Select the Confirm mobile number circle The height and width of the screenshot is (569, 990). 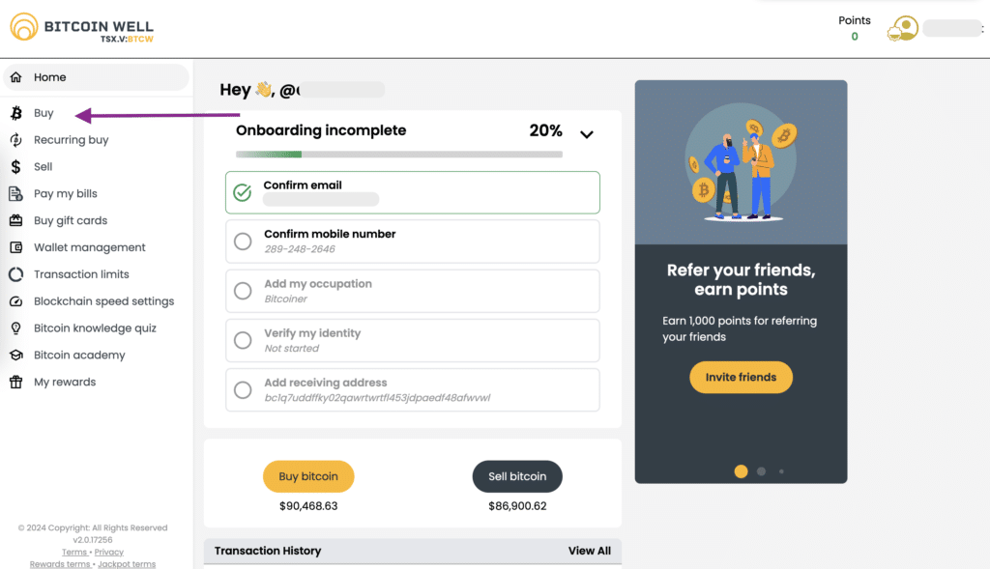click(x=243, y=241)
